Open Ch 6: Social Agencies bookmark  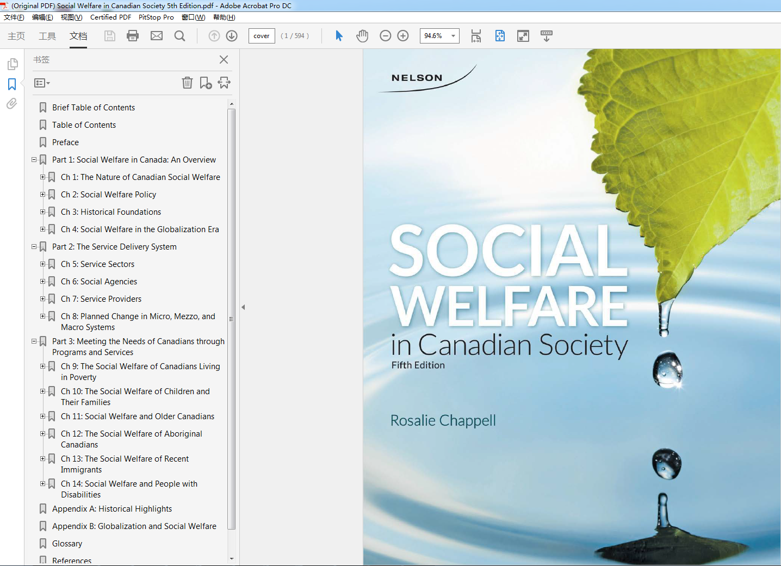[x=99, y=282]
